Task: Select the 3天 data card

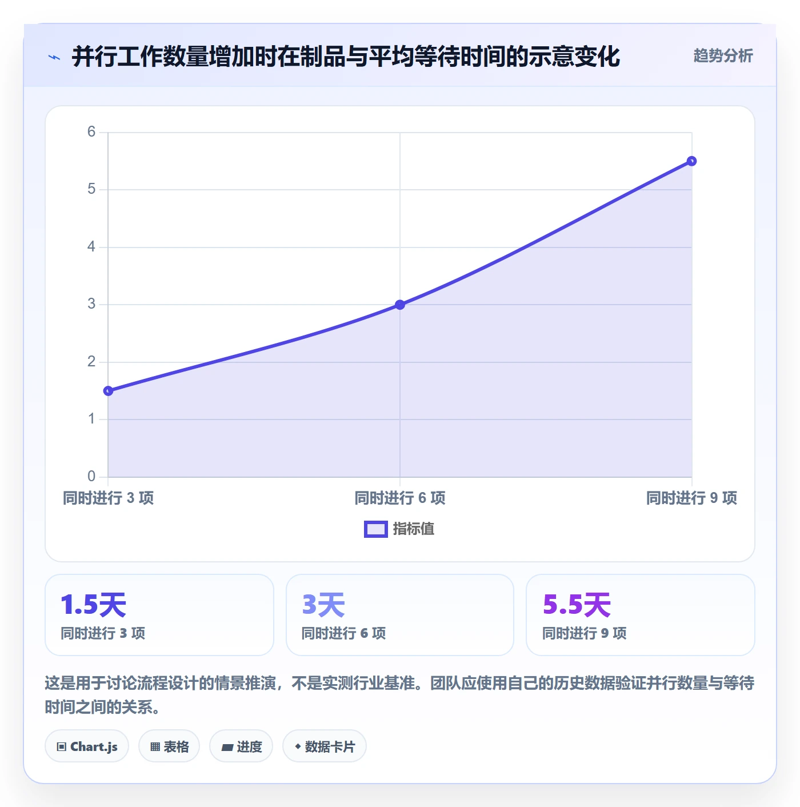Action: [x=400, y=615]
